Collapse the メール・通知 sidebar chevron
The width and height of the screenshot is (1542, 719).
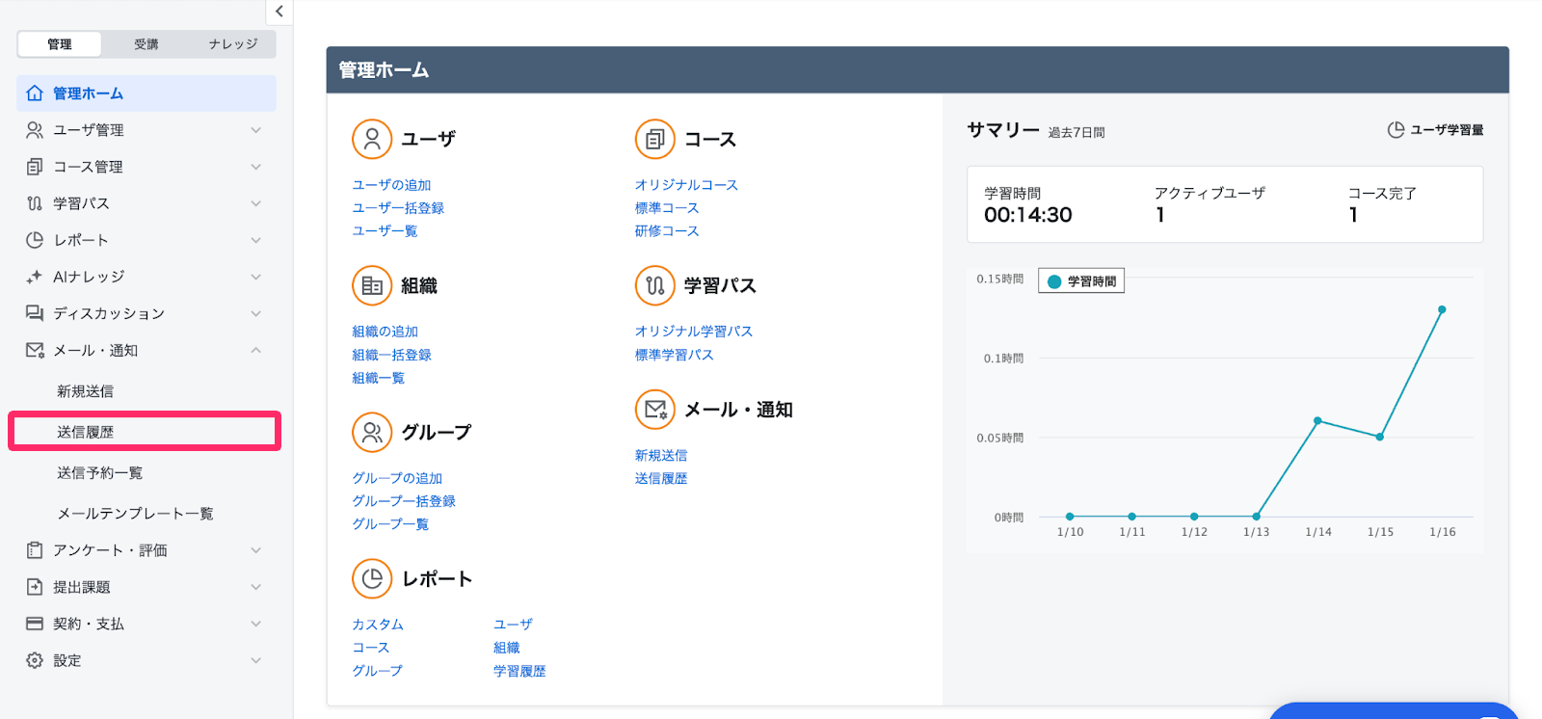(x=256, y=350)
